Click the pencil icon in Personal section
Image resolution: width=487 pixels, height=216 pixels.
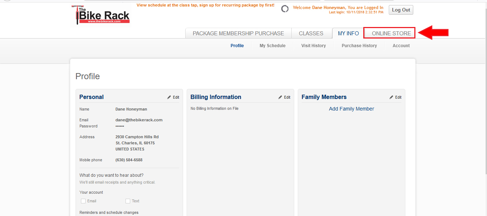(169, 97)
